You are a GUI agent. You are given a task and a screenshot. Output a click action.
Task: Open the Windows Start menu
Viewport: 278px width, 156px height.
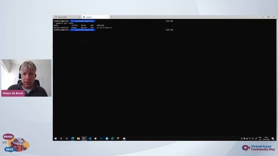[x=56, y=139]
